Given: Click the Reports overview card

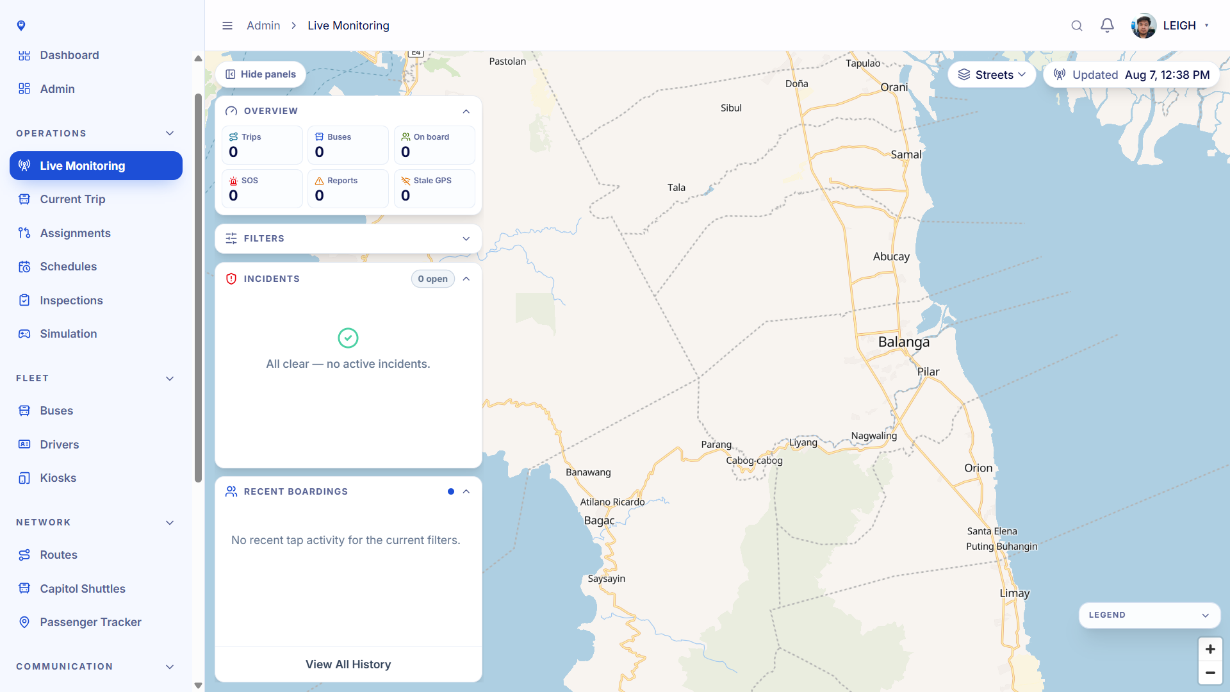Looking at the screenshot, I should point(348,189).
